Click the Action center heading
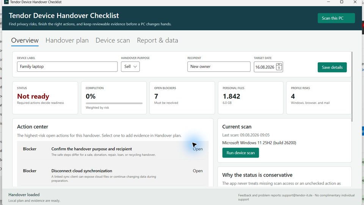Screen dimensions: 364x205 pos(33,127)
